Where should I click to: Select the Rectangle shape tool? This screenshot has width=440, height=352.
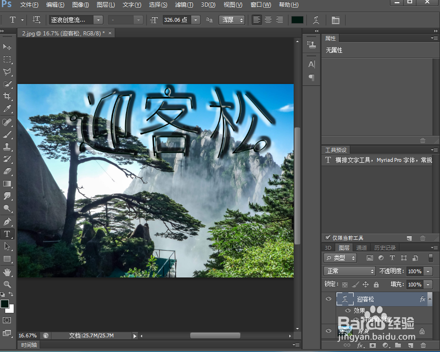coord(7,259)
